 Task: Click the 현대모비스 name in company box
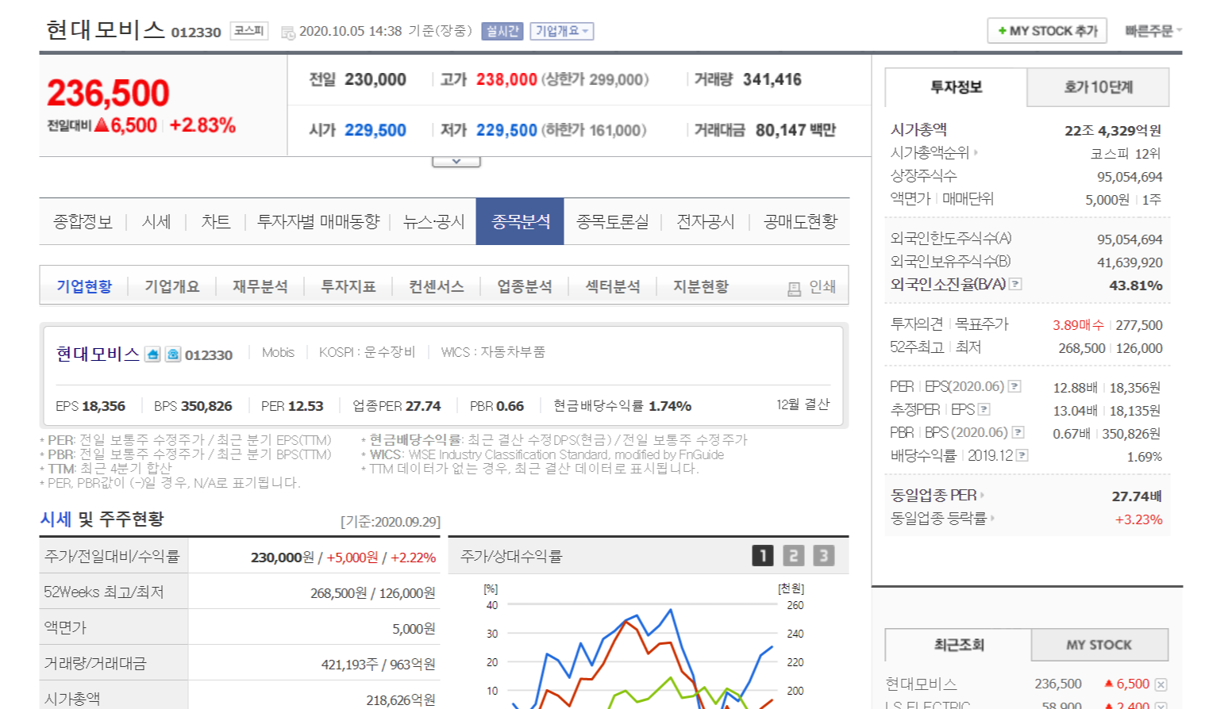coord(98,354)
